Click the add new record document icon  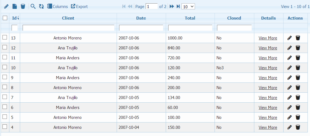(x=15, y=6)
